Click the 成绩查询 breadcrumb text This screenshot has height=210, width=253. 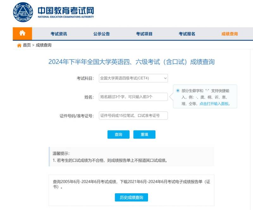[x=44, y=45]
